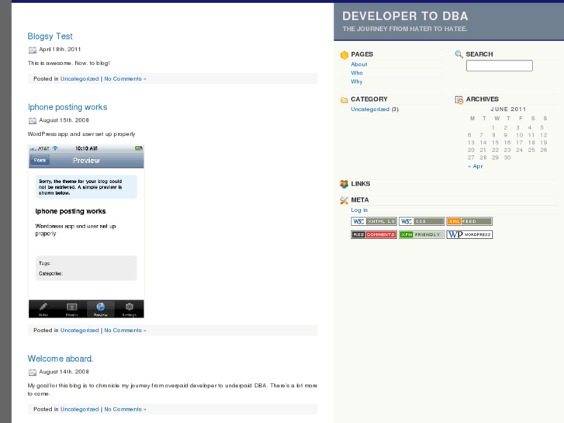Open Uncategorized link under Blogsy Test post
Viewport: 564px width, 423px height.
pyautogui.click(x=79, y=79)
